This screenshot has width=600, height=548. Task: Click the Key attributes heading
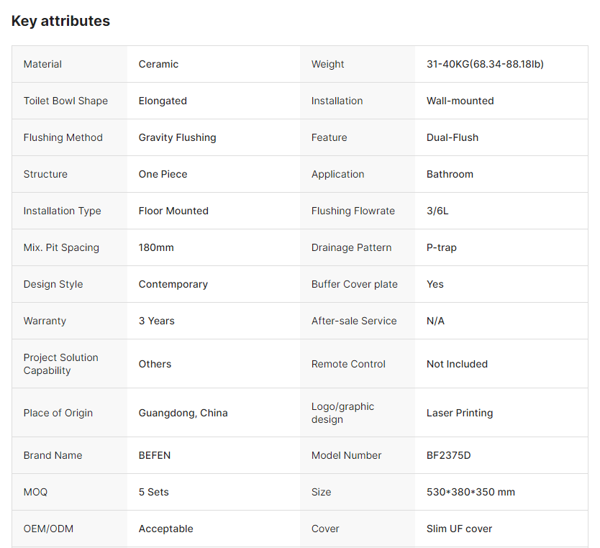[60, 21]
